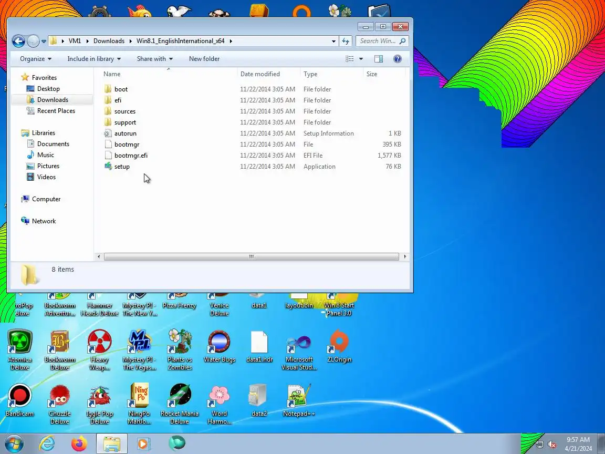
Task: Open Atomica Deluxe desktop shortcut
Action: coord(19,350)
